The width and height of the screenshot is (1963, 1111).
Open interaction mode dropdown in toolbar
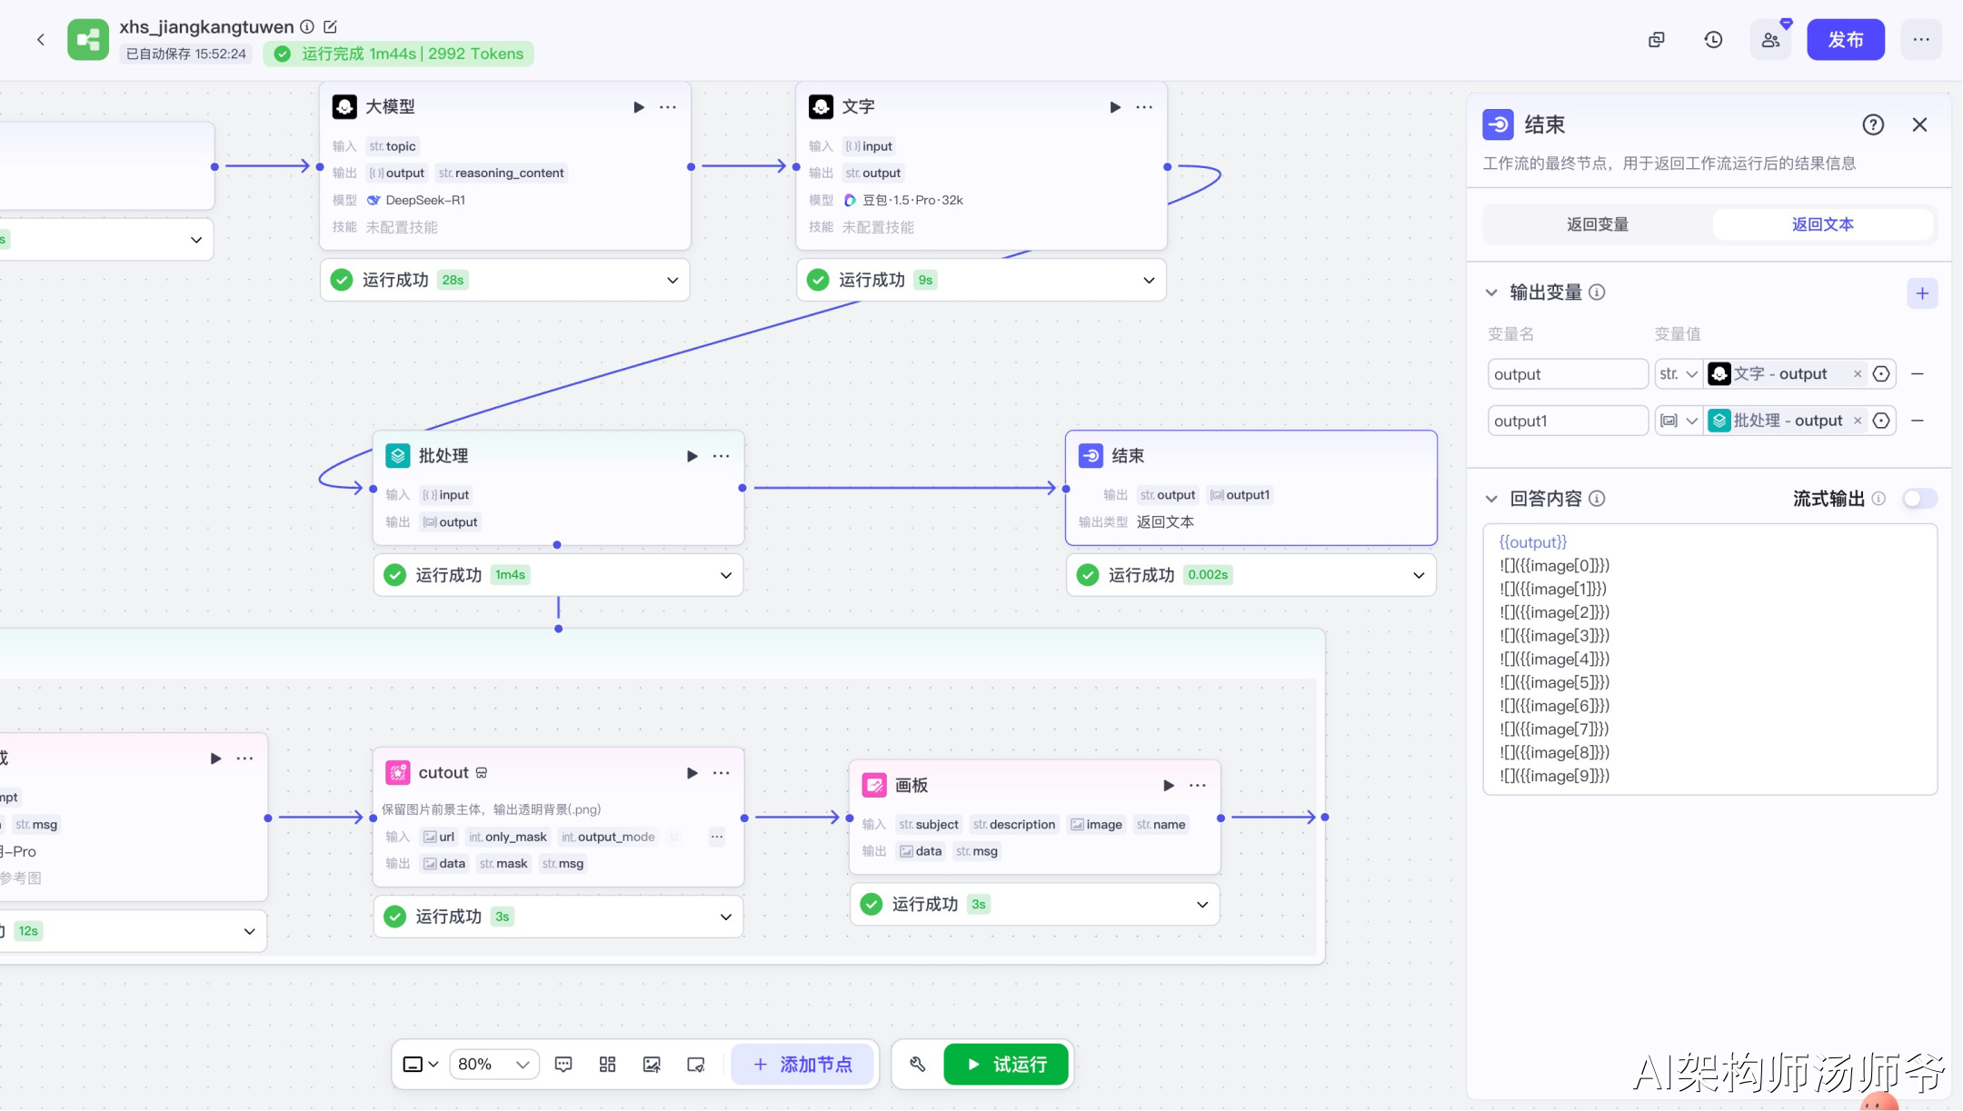[421, 1064]
